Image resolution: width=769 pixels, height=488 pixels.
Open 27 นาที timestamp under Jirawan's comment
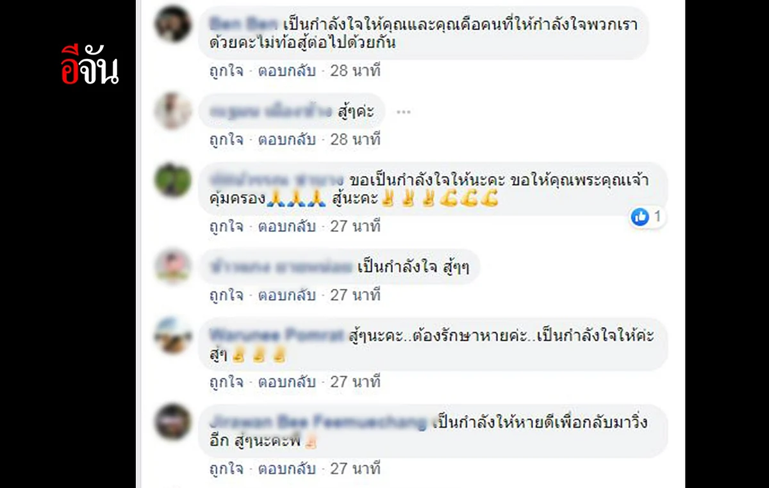(355, 469)
